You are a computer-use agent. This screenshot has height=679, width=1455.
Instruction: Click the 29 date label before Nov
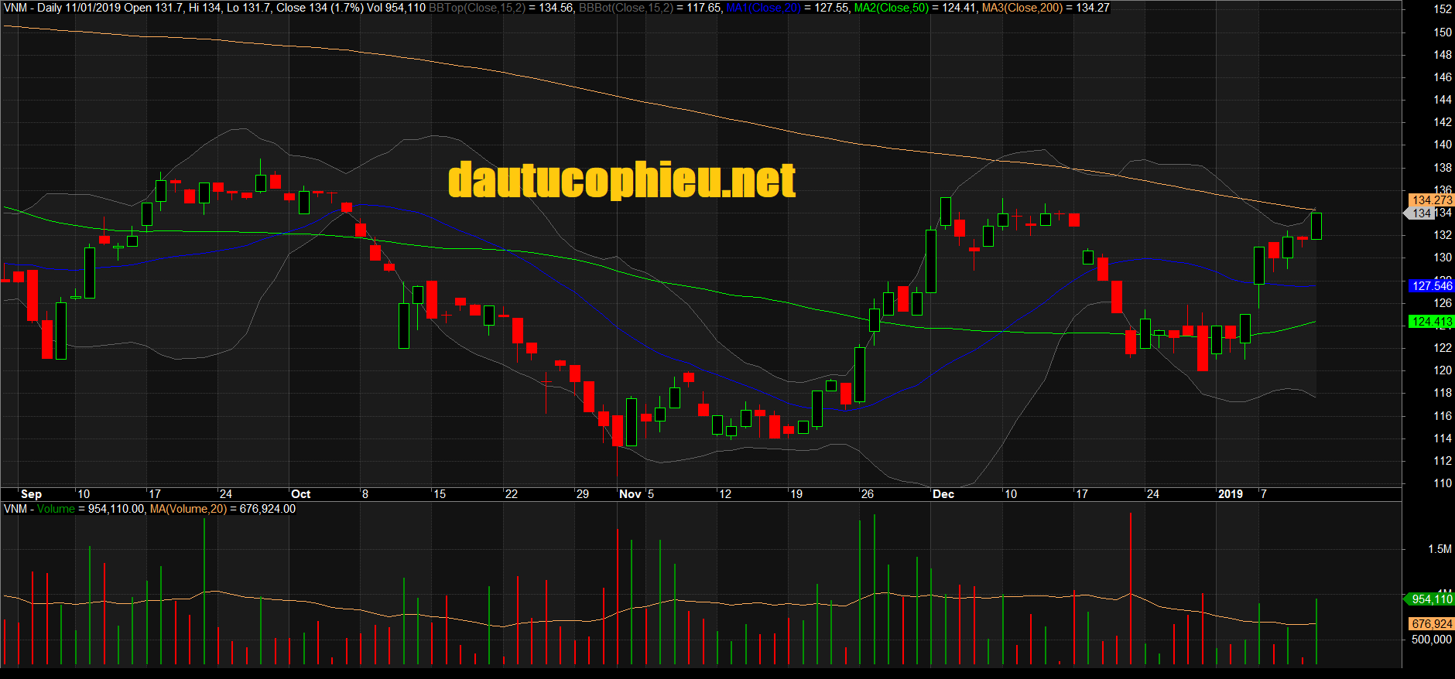pyautogui.click(x=583, y=494)
